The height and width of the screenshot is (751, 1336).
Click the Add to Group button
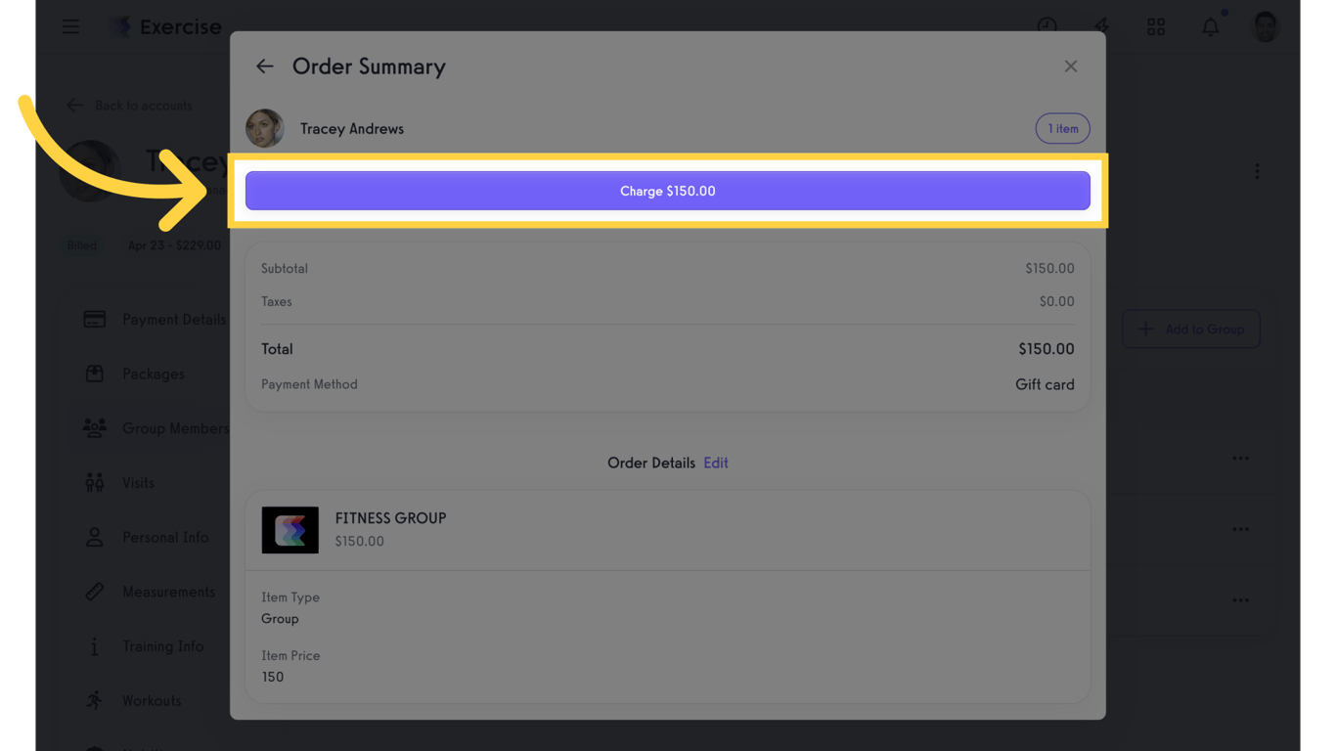tap(1190, 330)
